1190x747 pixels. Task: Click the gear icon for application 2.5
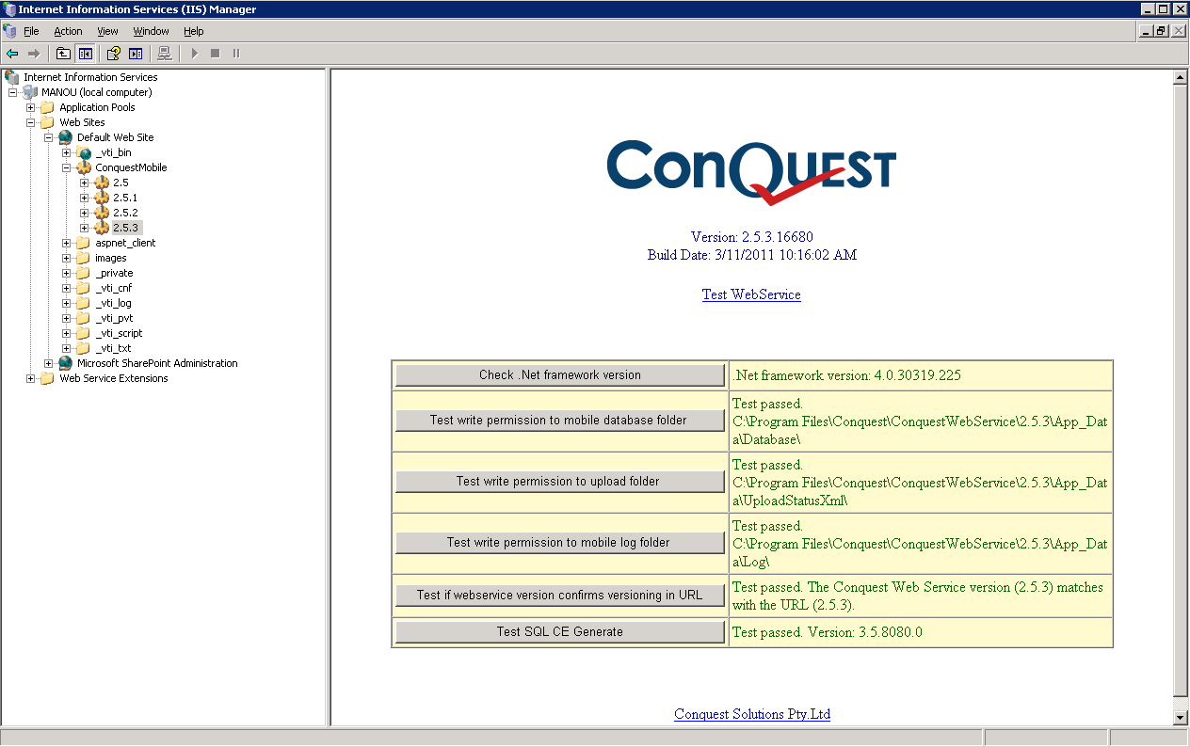click(x=102, y=183)
